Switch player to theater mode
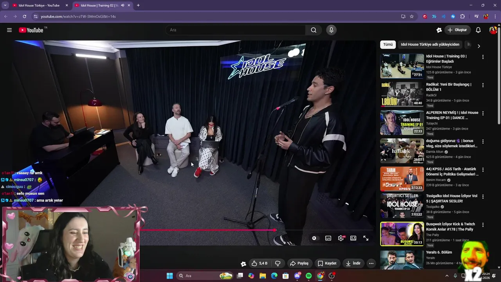This screenshot has height=282, width=501. click(x=353, y=238)
